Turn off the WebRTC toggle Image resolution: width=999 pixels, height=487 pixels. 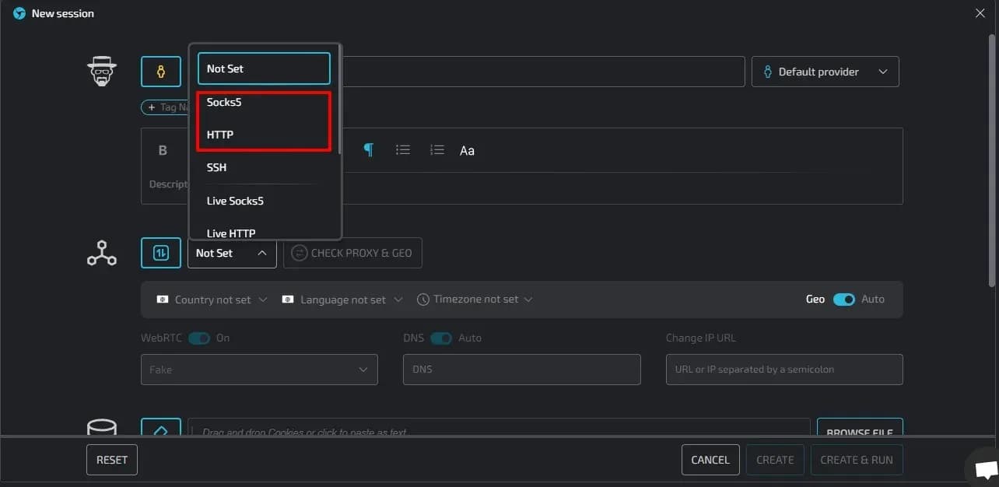pos(199,338)
